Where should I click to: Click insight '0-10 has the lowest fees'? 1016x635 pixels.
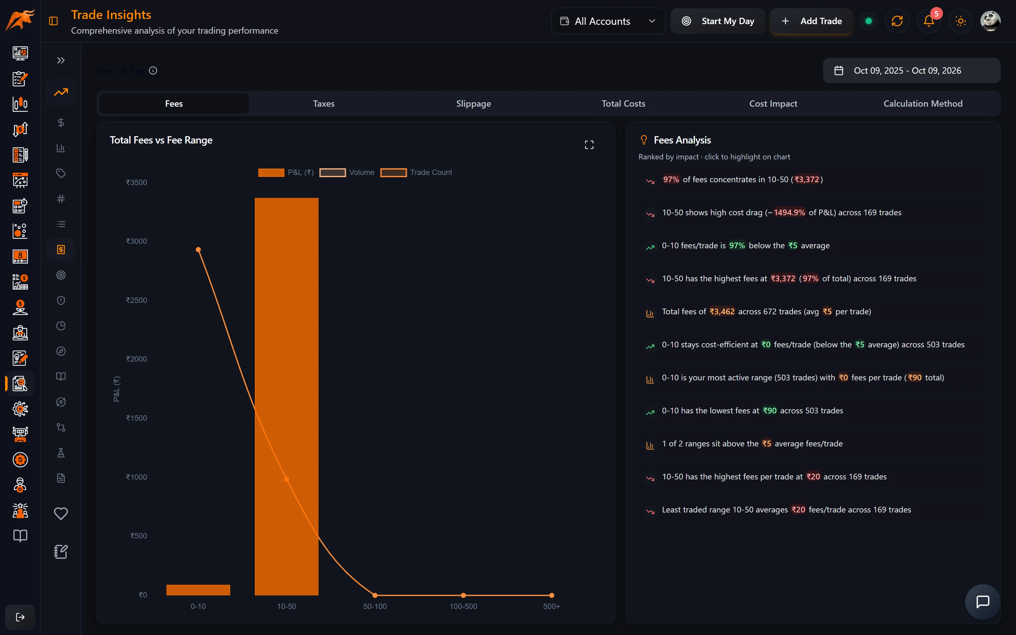pos(813,411)
